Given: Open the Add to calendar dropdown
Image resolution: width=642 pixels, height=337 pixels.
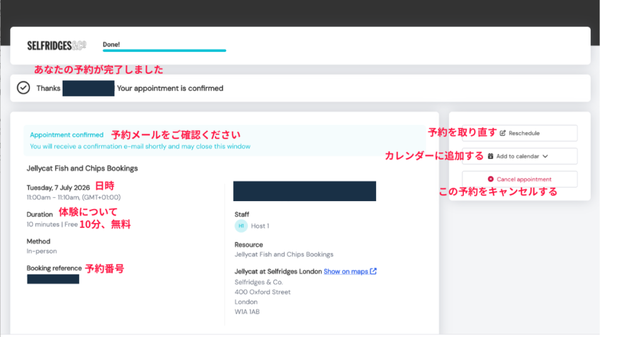Looking at the screenshot, I should coord(520,156).
